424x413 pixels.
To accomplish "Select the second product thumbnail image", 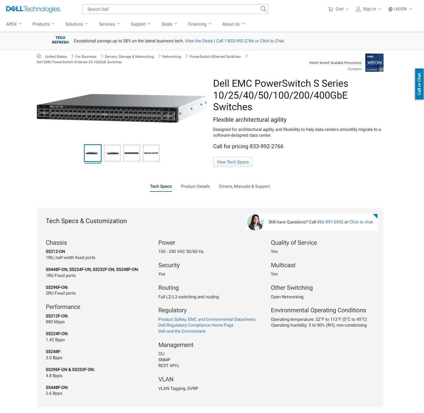I will pyautogui.click(x=112, y=153).
